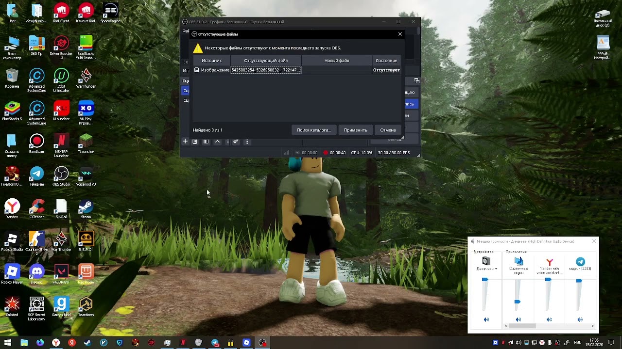Screen dimensions: 622x349
Task: Select the BlueStacks 5 desktop icon
Action: 12,111
